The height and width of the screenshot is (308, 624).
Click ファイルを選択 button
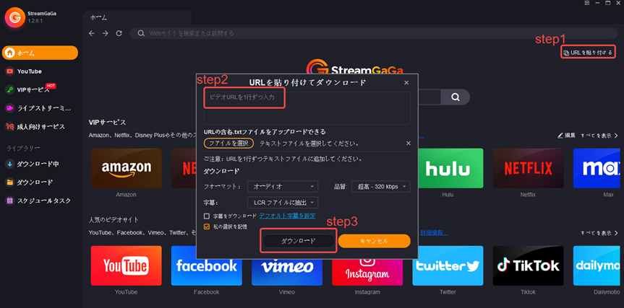pyautogui.click(x=228, y=144)
